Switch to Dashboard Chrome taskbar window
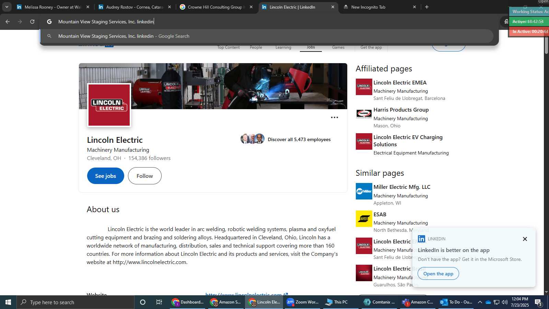The width and height of the screenshot is (549, 309). (x=188, y=302)
